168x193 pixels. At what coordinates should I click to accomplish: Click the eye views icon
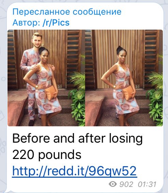click(113, 184)
